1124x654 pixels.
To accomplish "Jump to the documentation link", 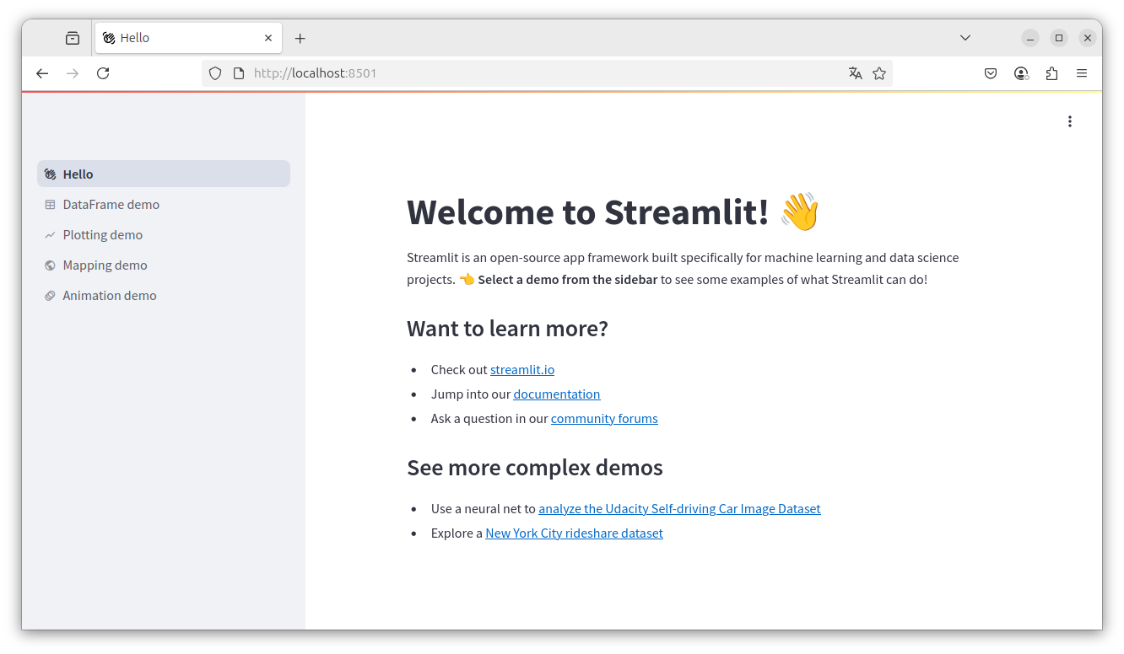I will click(556, 394).
